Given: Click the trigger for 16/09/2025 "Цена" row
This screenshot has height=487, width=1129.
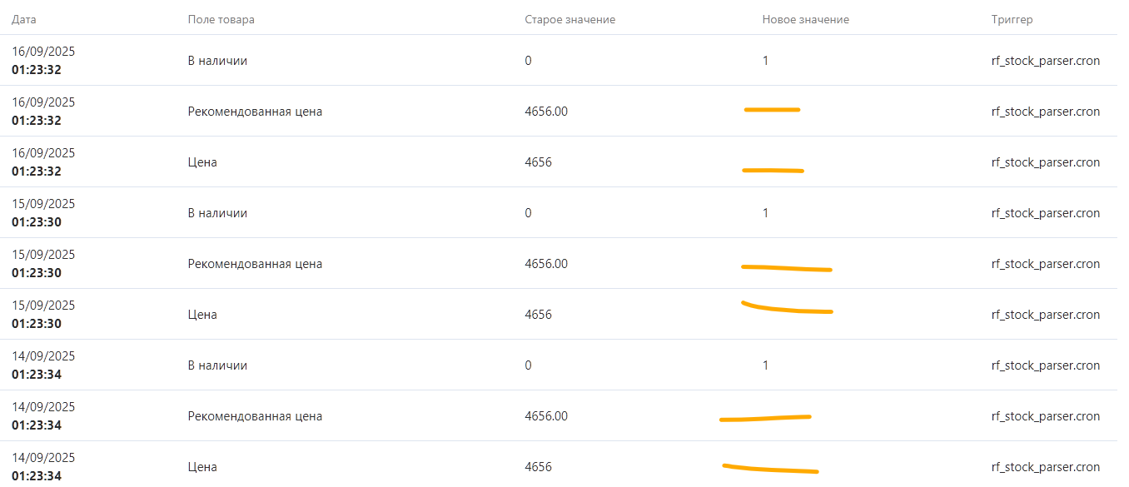Looking at the screenshot, I should pos(1045,162).
